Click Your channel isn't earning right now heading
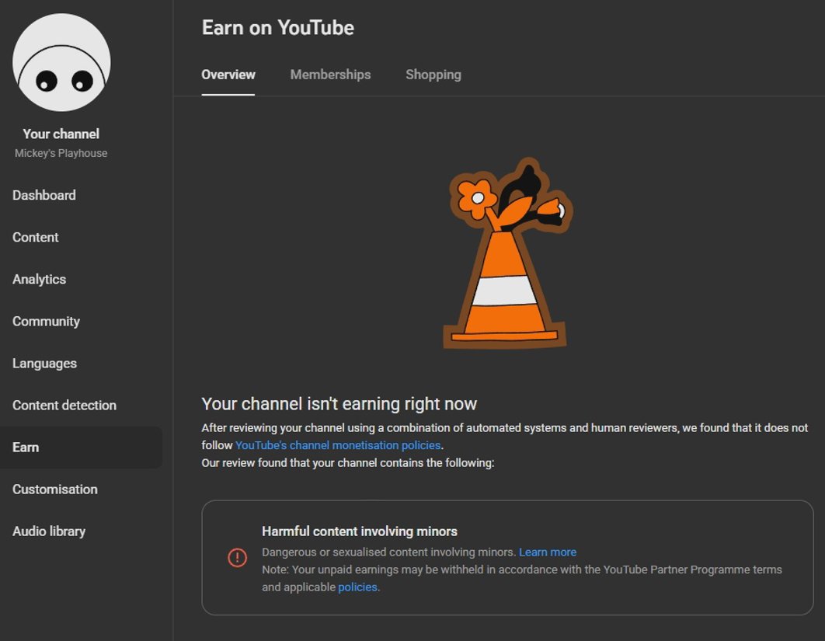The width and height of the screenshot is (825, 641). [339, 404]
